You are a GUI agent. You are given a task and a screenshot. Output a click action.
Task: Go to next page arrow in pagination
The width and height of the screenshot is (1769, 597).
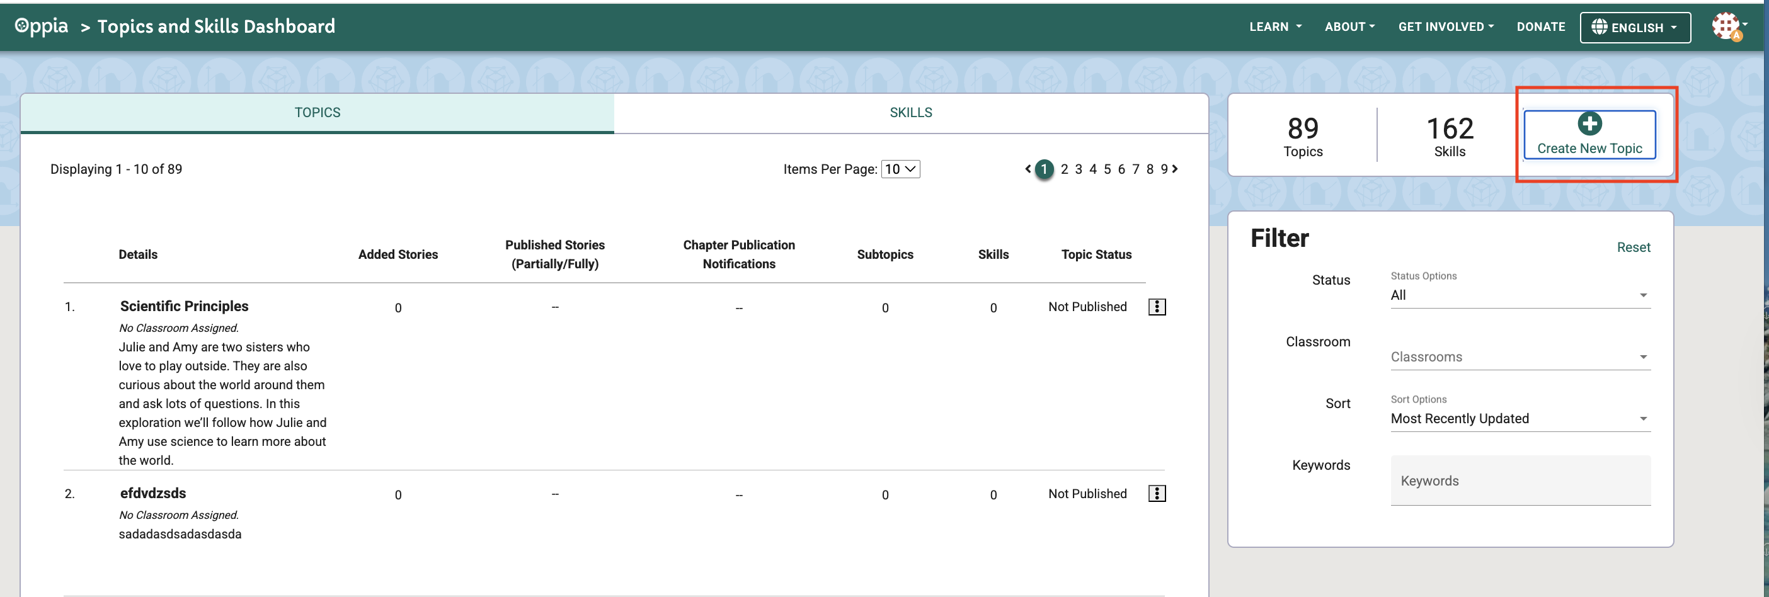click(x=1175, y=169)
